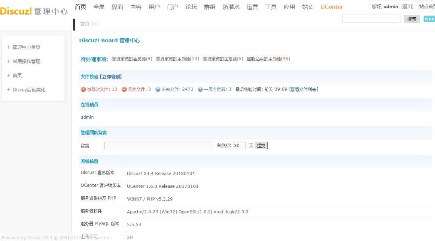Click the 在线成员 section header
The image size is (435, 241).
(90, 105)
